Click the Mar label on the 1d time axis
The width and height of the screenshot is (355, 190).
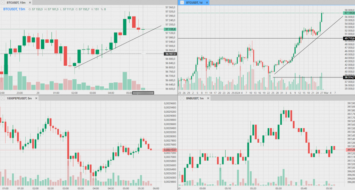point(326,93)
